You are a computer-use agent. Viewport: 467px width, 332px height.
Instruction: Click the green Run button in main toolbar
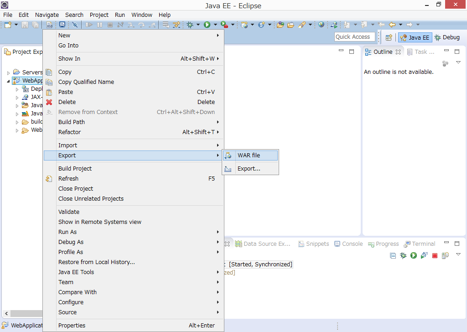pos(207,25)
